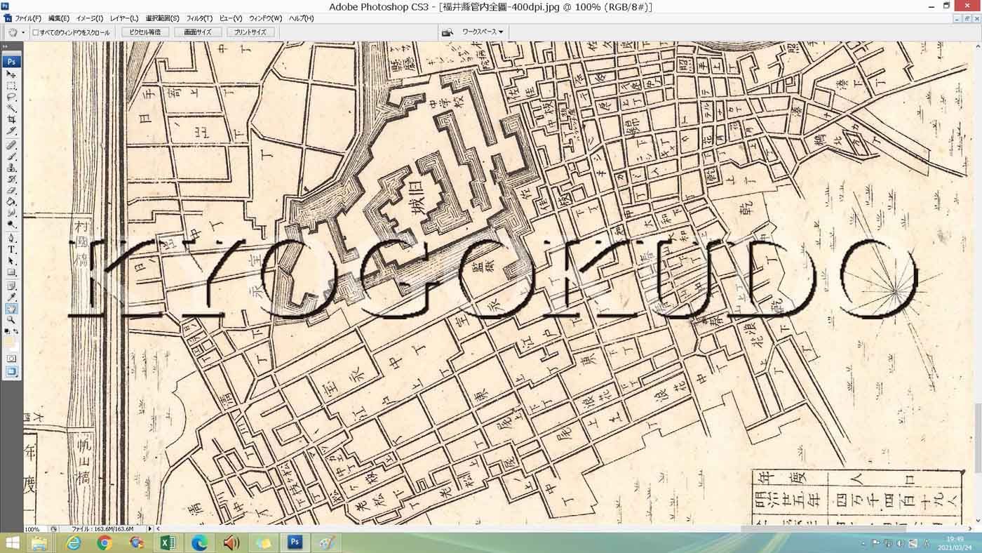Open the フィルタ(T) menu

coord(199,18)
